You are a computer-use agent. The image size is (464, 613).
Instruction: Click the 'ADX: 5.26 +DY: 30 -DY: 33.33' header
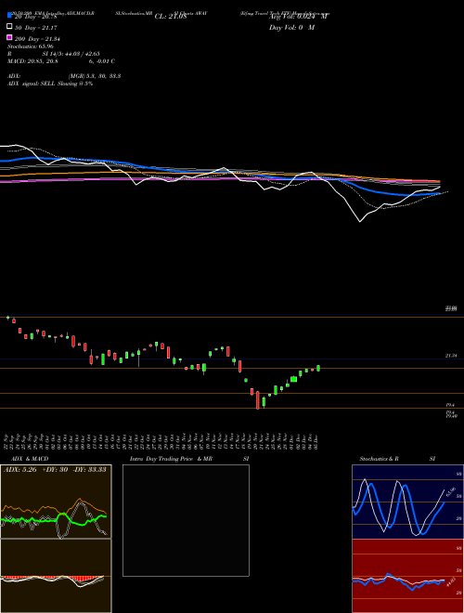point(55,469)
